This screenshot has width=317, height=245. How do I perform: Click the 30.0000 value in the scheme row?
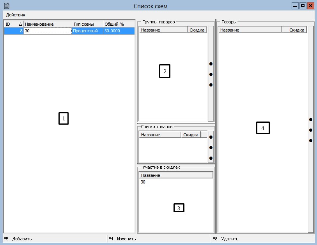click(119, 31)
